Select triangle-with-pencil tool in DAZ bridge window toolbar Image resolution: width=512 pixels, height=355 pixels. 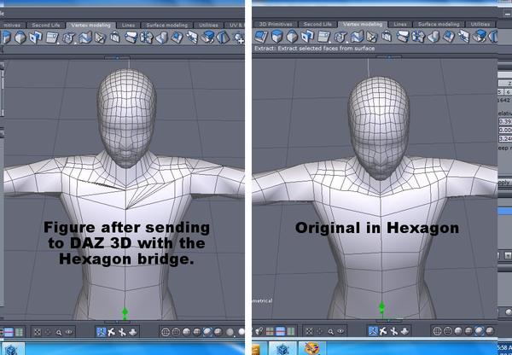click(100, 38)
